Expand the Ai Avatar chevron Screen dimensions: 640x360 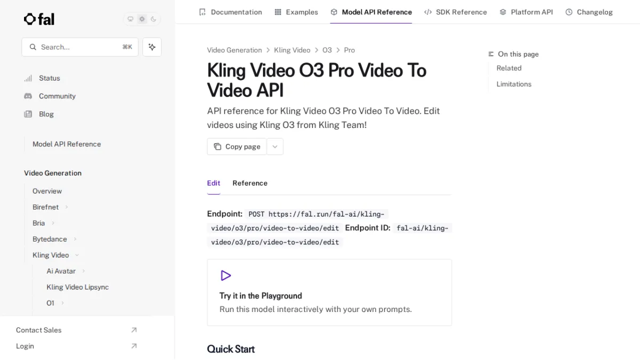pyautogui.click(x=84, y=271)
